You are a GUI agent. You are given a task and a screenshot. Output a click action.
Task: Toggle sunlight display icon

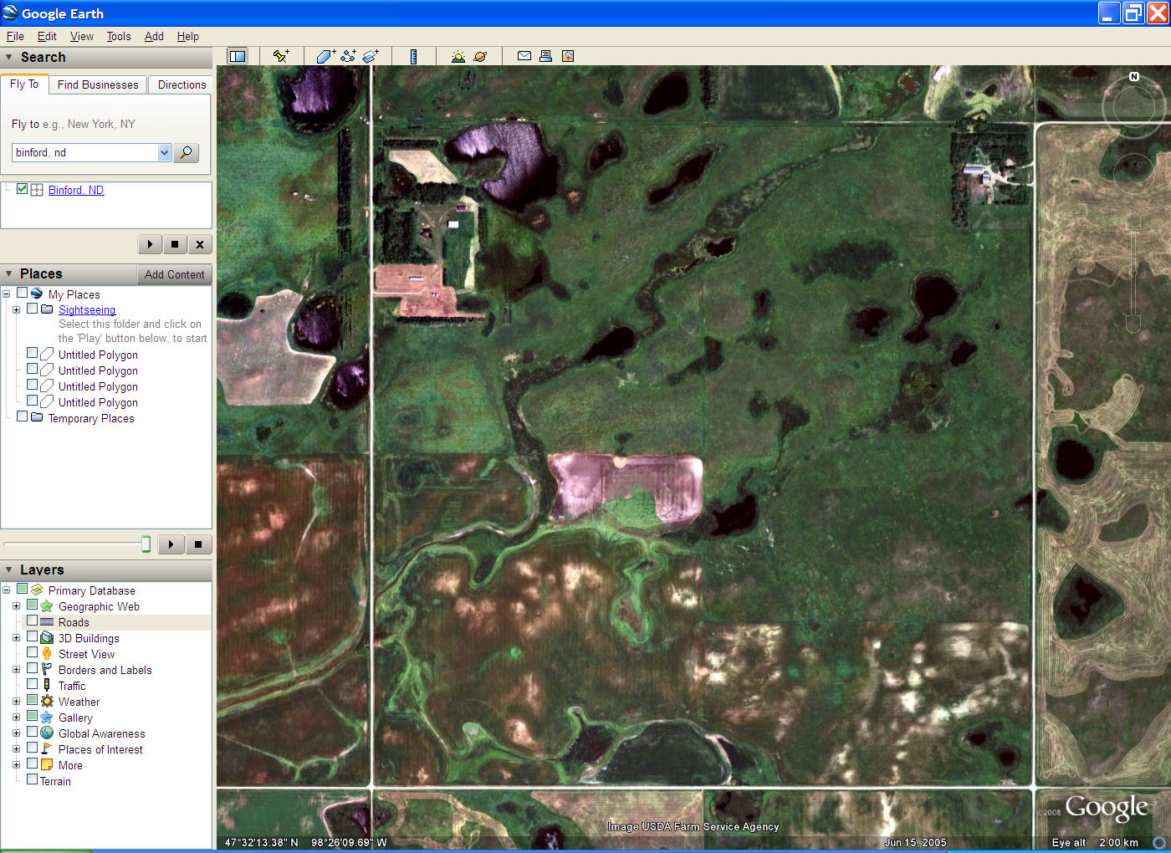pyautogui.click(x=458, y=56)
